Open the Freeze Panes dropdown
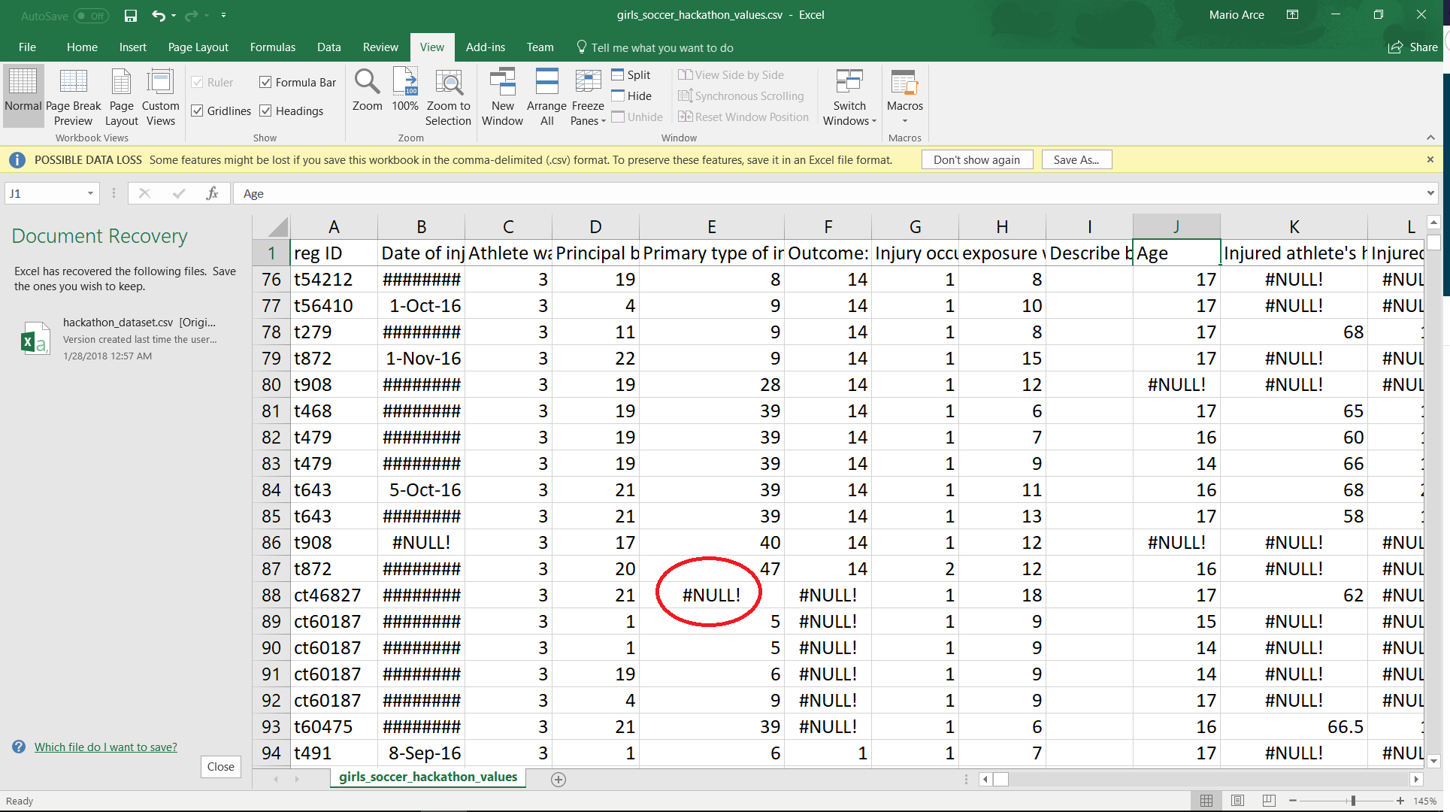Viewport: 1450px width, 812px height. [588, 96]
